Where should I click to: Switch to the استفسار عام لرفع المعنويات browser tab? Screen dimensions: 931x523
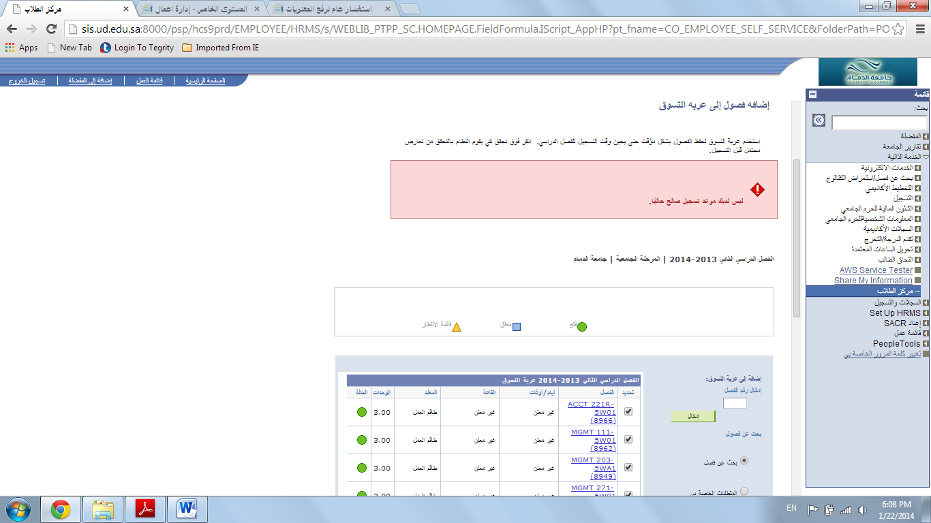point(333,9)
